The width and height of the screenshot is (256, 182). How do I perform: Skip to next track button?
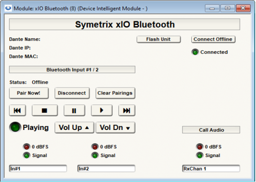(x=127, y=110)
